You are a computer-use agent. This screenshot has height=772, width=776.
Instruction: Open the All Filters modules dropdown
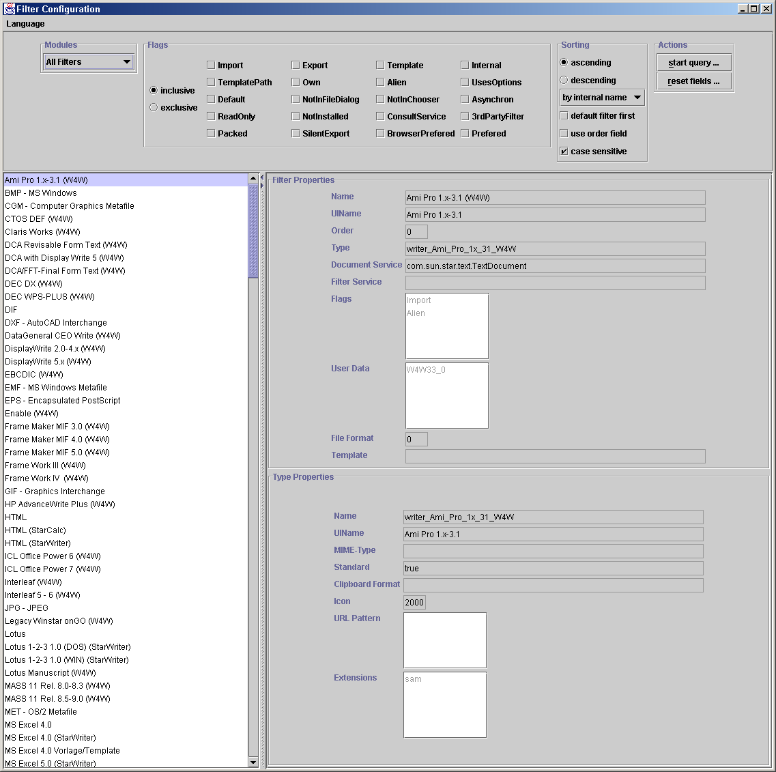coord(88,62)
